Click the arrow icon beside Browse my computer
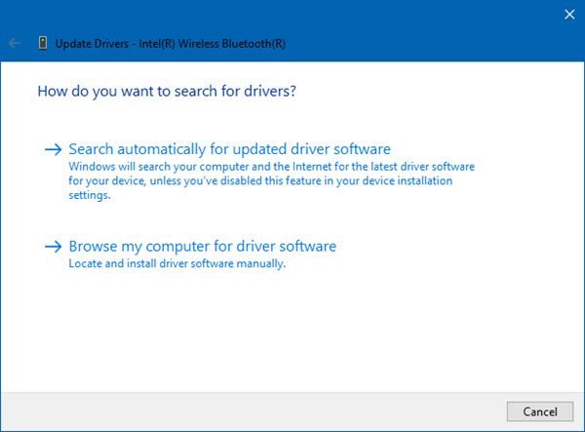 click(54, 247)
